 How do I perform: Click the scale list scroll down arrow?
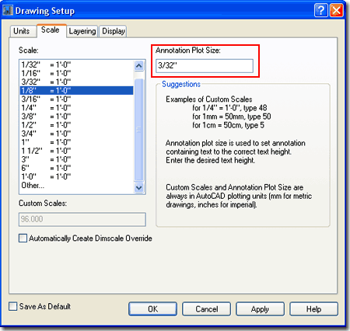(x=139, y=187)
